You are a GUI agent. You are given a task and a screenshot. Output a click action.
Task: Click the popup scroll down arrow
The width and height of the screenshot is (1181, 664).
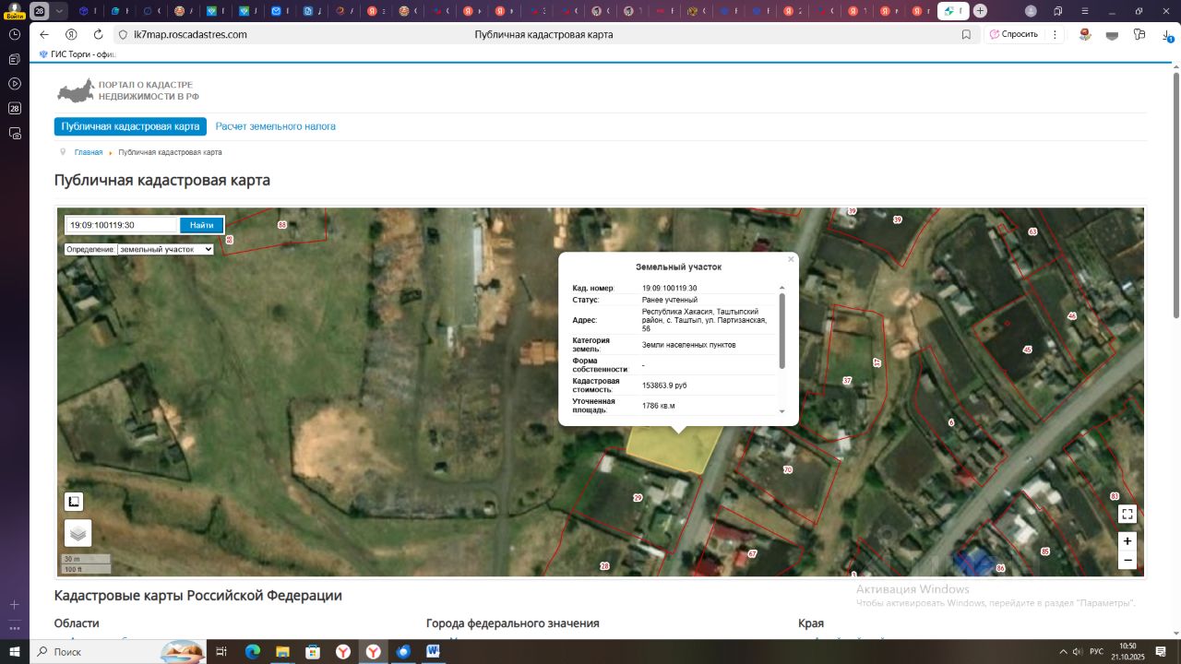pyautogui.click(x=782, y=411)
